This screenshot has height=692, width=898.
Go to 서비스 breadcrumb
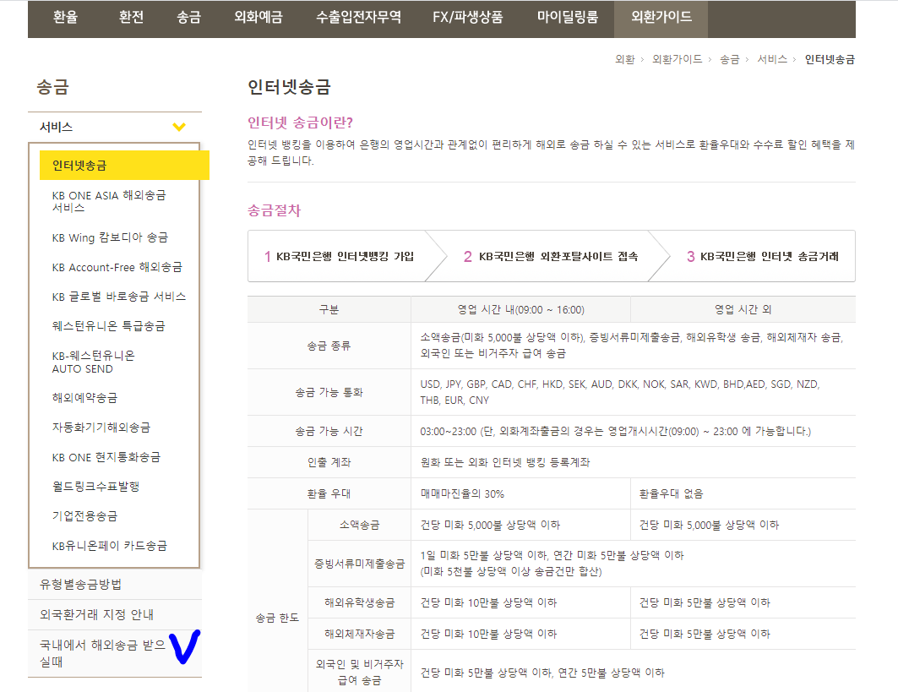pyautogui.click(x=772, y=60)
